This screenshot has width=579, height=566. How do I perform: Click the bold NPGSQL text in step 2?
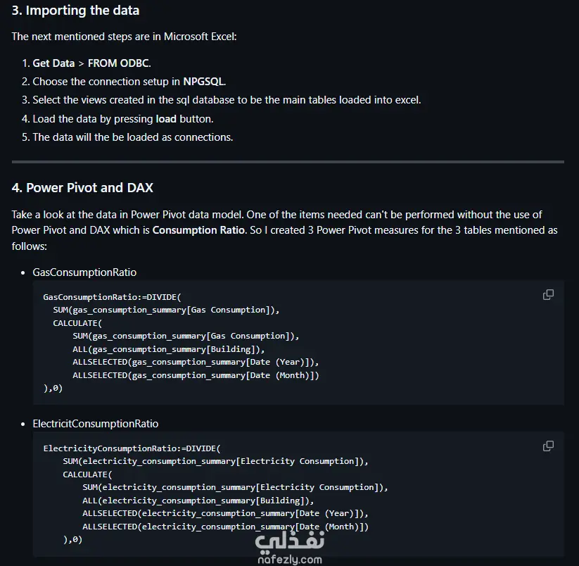203,82
